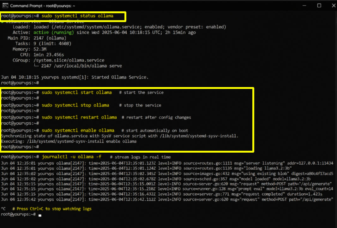This screenshot has height=228, width=337.
Task: Click the '# start the service' comment
Action: pos(141,92)
